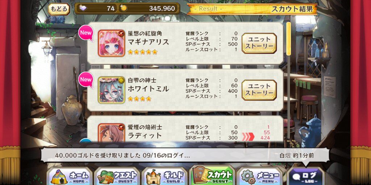Click the fire element icon on マギナアリス portrait
This screenshot has width=371, height=185.
coord(121,33)
